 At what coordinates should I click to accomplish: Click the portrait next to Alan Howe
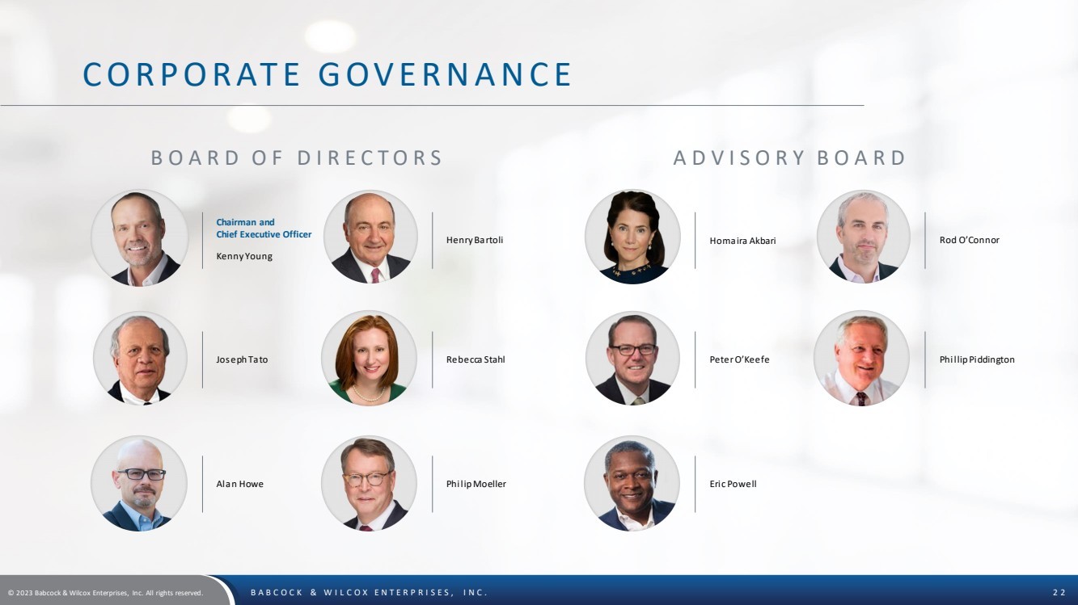[139, 483]
